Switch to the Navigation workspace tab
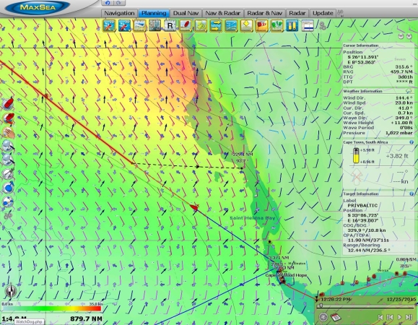Screen dimensions: 418x325 pyautogui.click(x=119, y=13)
